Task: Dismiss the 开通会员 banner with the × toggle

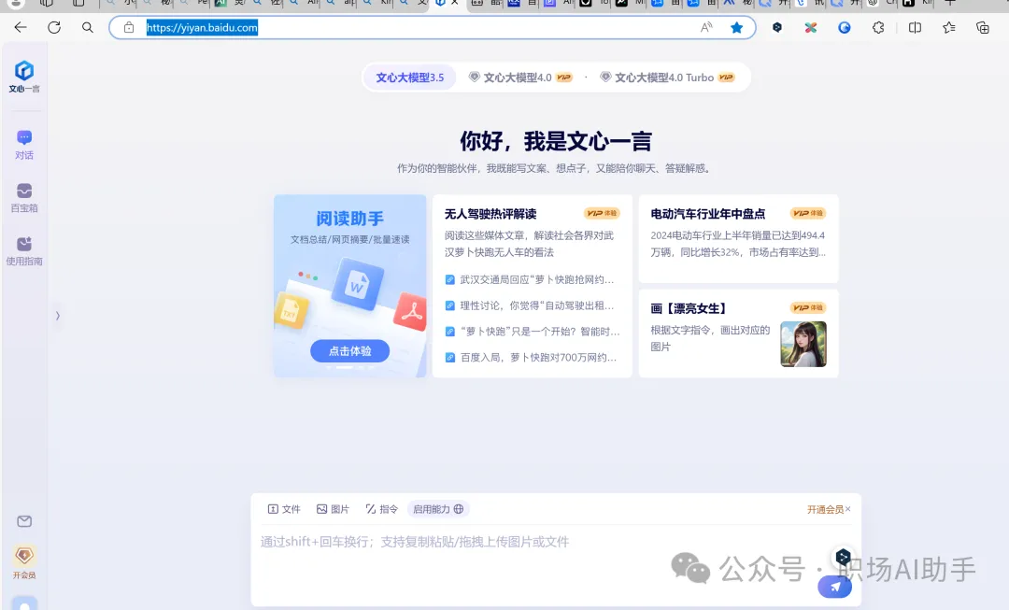Action: click(848, 509)
